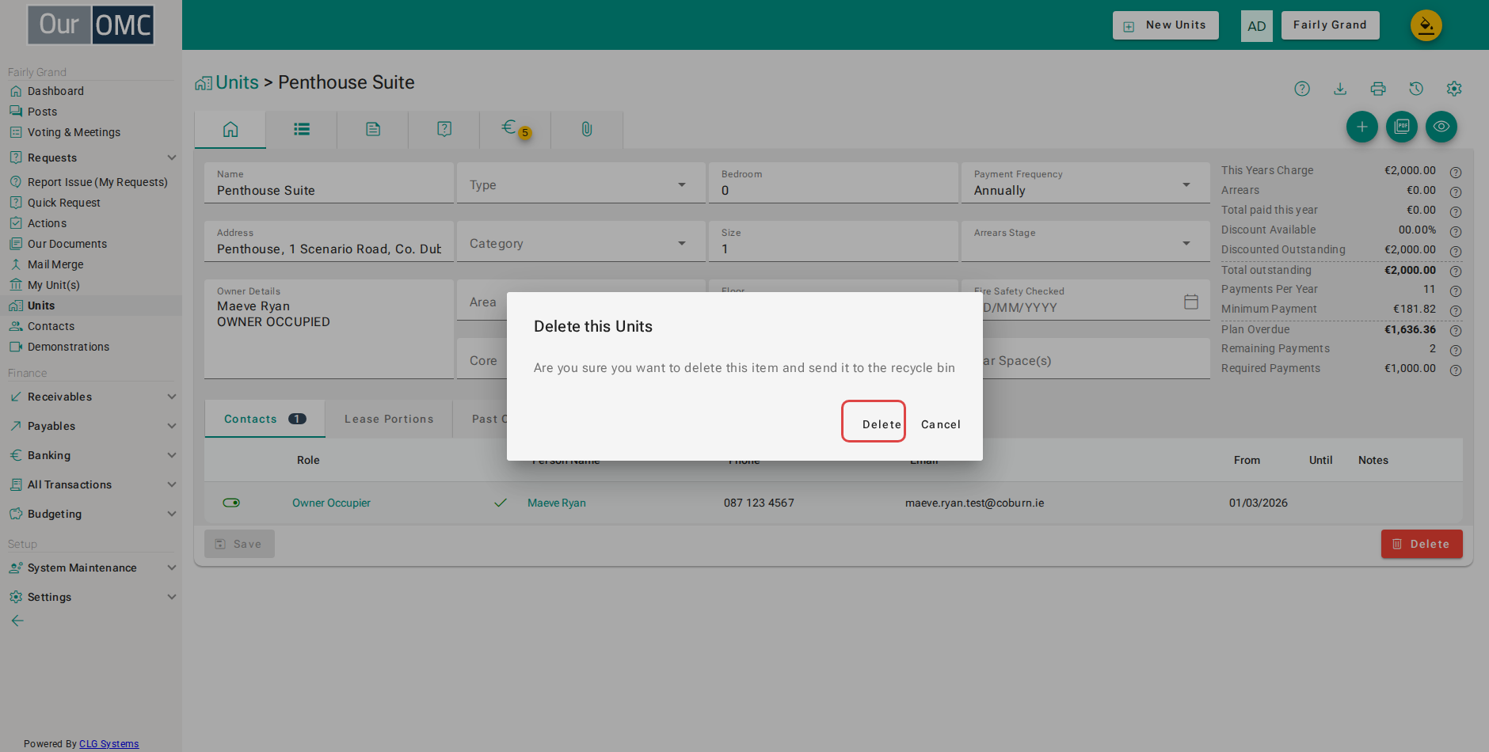
Task: Click the green plus add button
Action: click(x=1362, y=127)
